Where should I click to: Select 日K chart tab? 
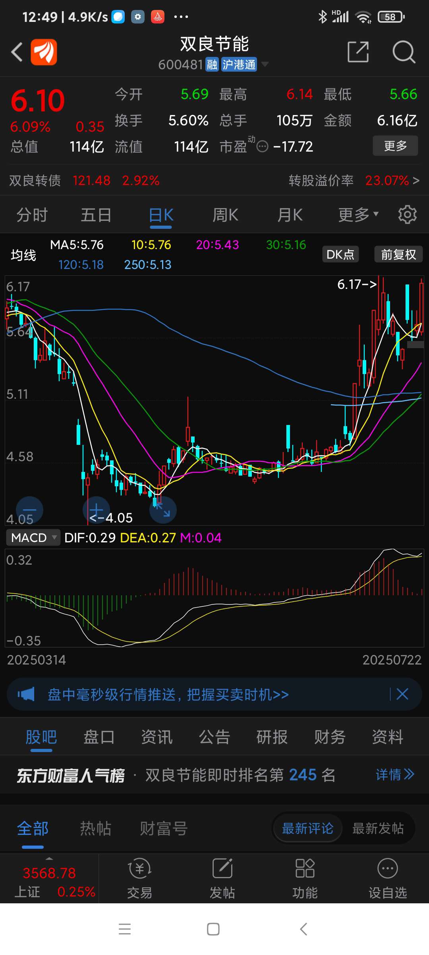pos(161,216)
